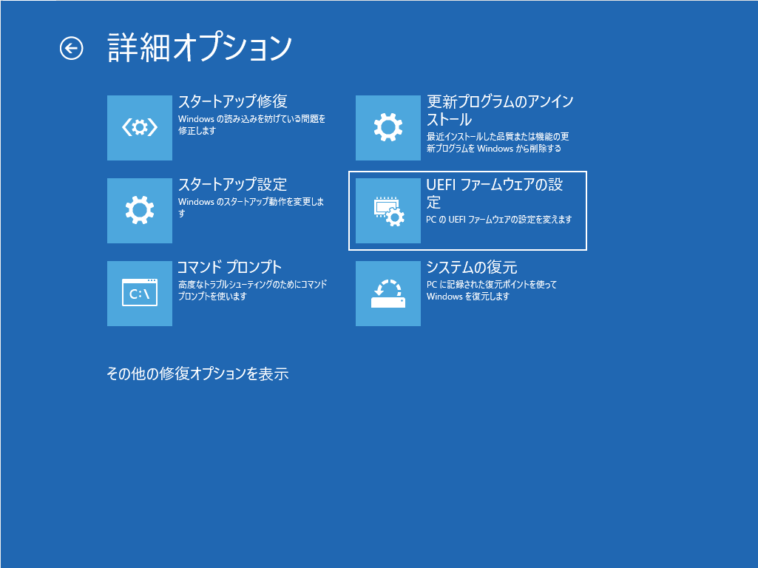This screenshot has width=758, height=568.
Task: Show more options via その他の修復オプションを表示
Action: (197, 374)
